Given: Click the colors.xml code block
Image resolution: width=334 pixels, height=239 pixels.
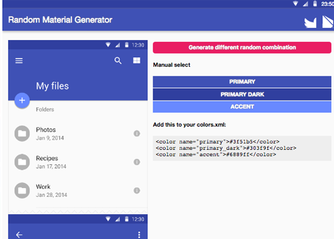Looking at the screenshot, I should 242,148.
